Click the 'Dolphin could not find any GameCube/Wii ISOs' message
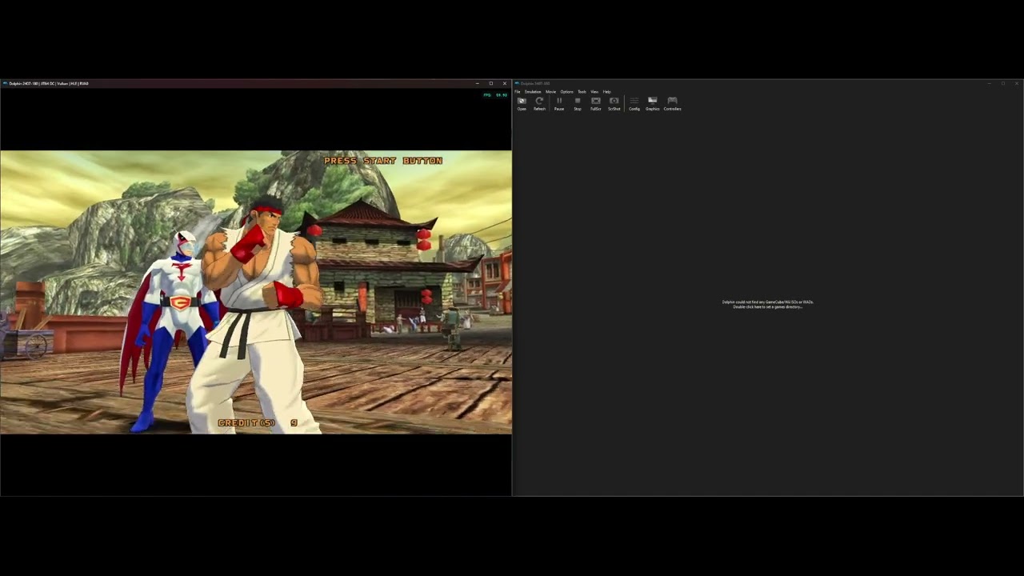 point(767,304)
